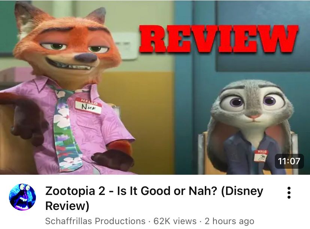
Task: Click the "2 hours ago" timestamp
Action: coord(230,221)
